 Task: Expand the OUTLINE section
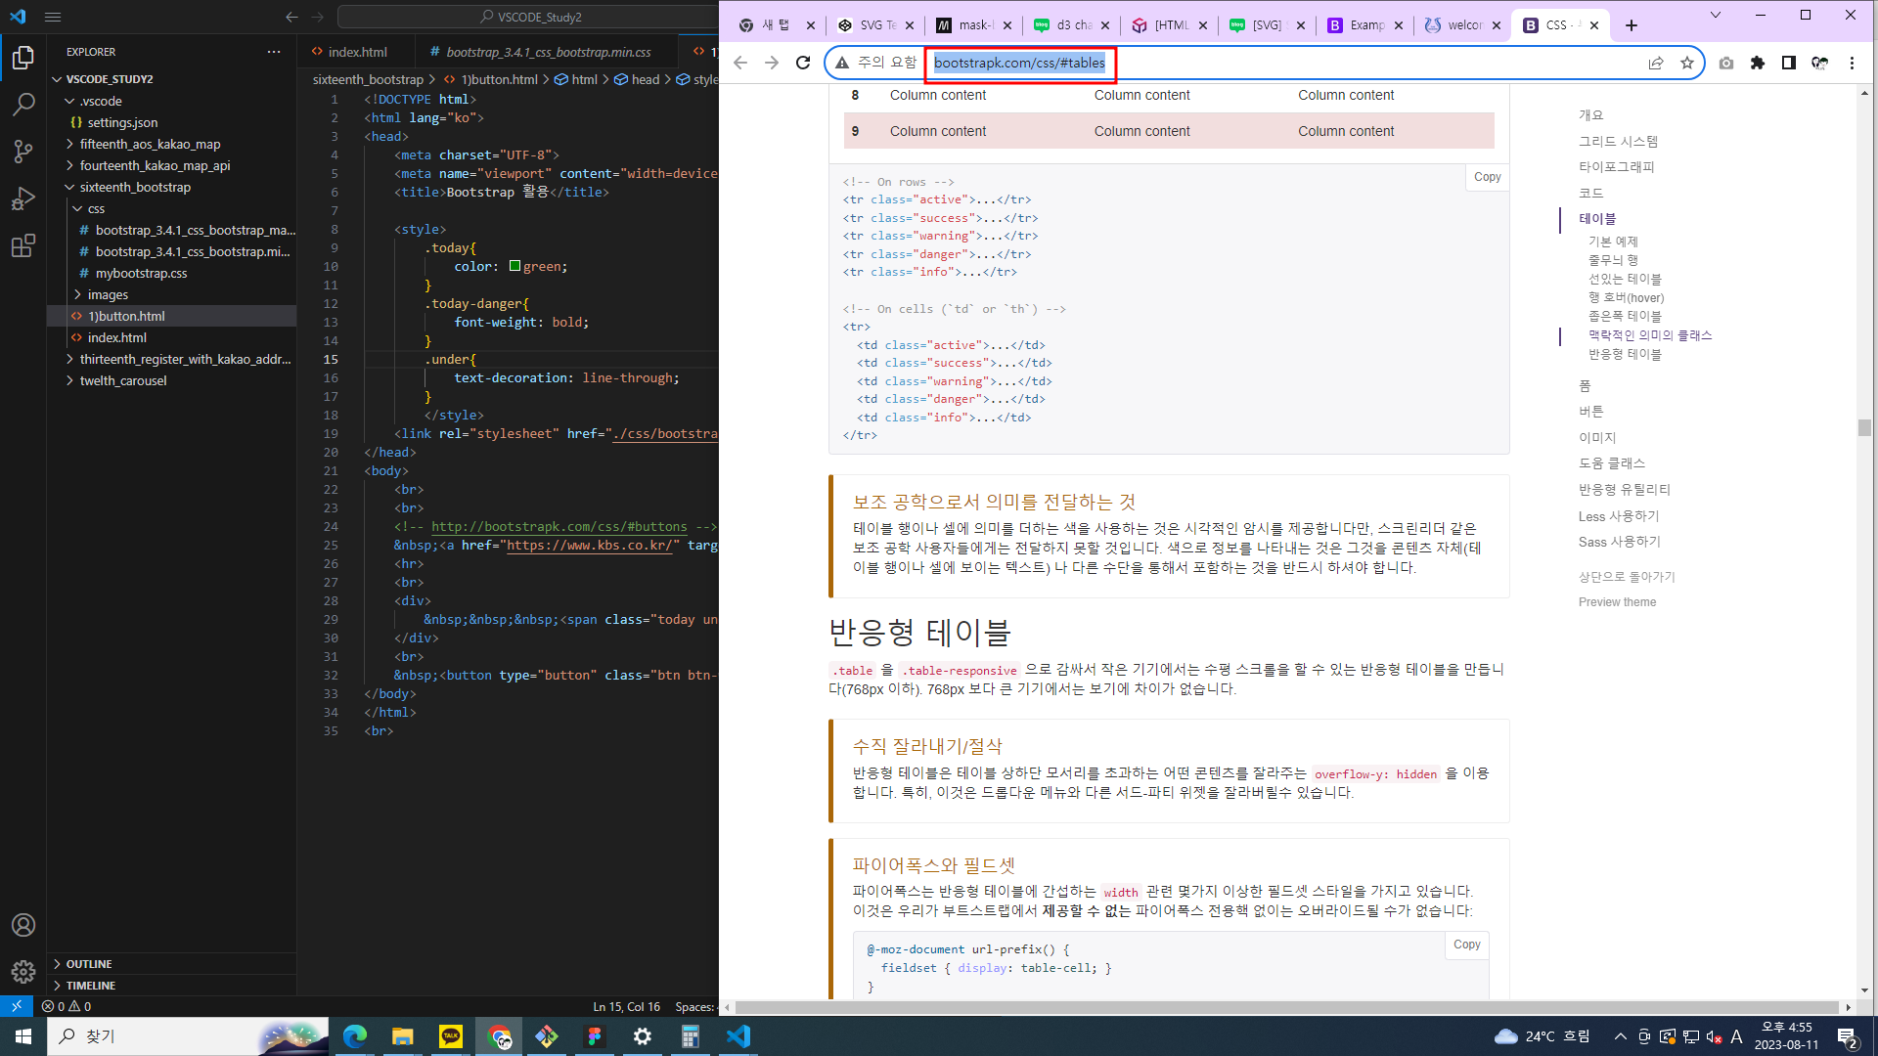tap(88, 964)
